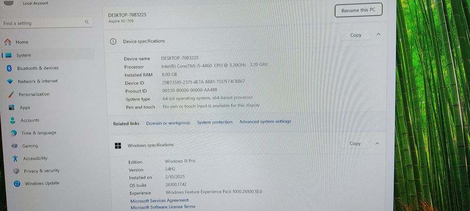Image resolution: width=470 pixels, height=211 pixels.
Task: Click the Device specifications heading
Action: 144,41
